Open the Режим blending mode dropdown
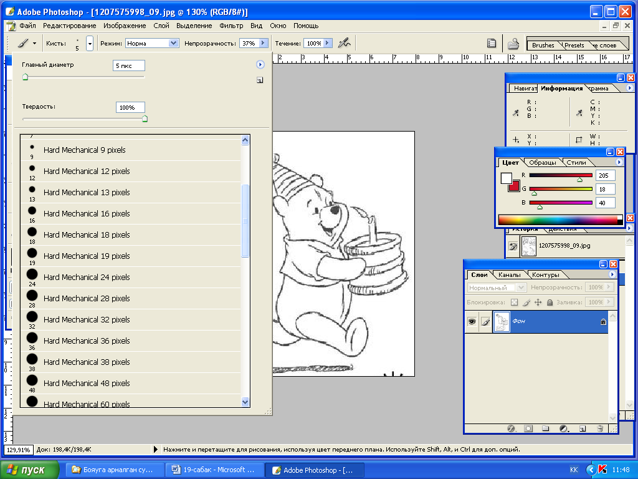Viewport: 638px width, 479px height. coord(173,43)
